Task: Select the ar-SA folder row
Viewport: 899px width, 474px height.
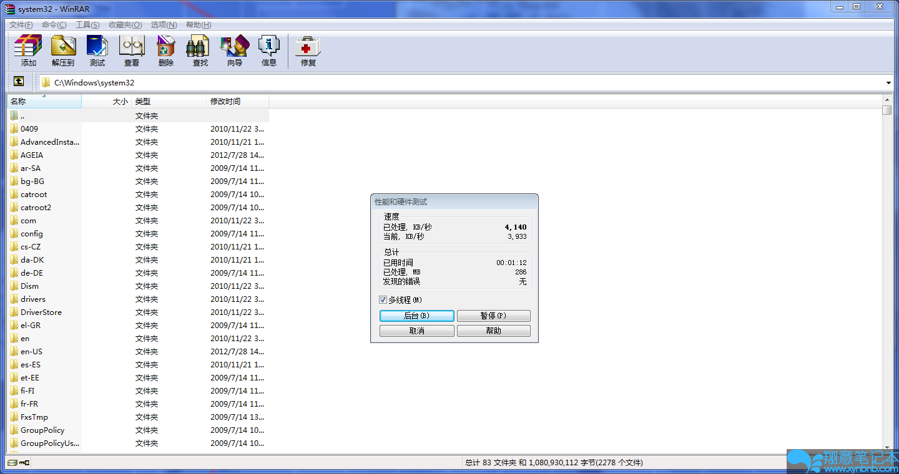Action: pos(138,168)
